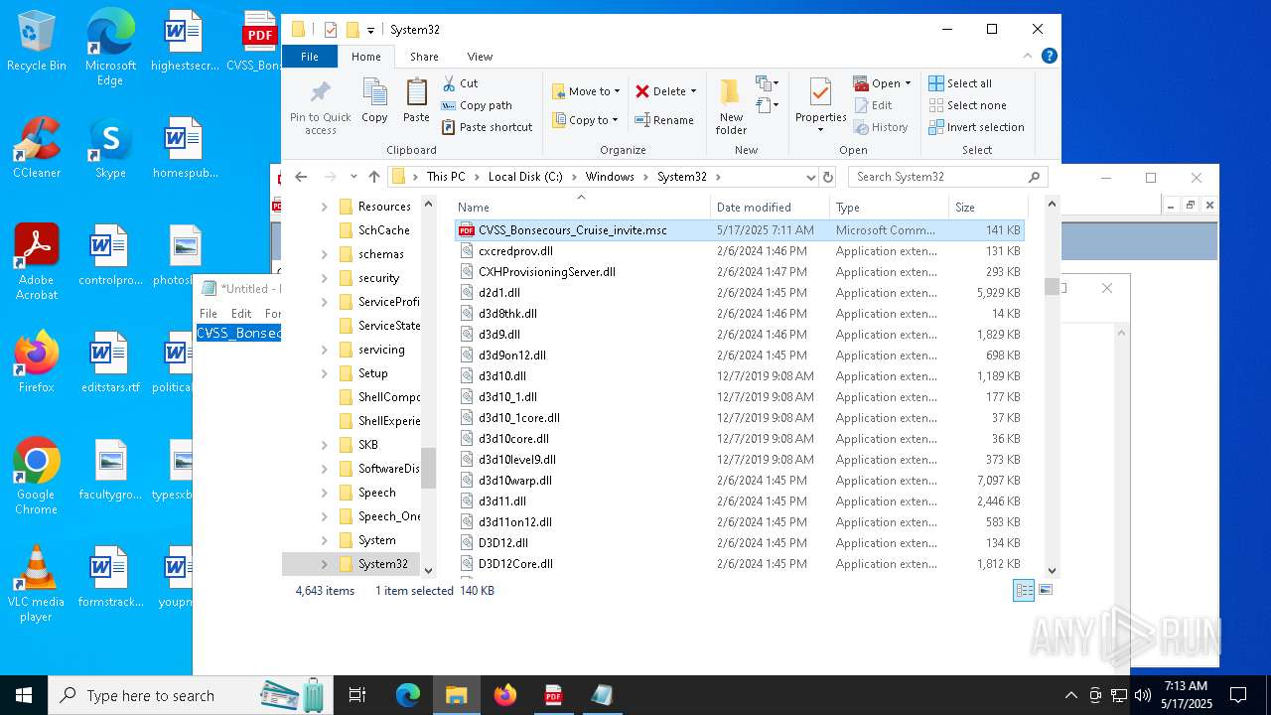This screenshot has width=1271, height=715.
Task: Open the File ribbon tab
Action: point(310,57)
